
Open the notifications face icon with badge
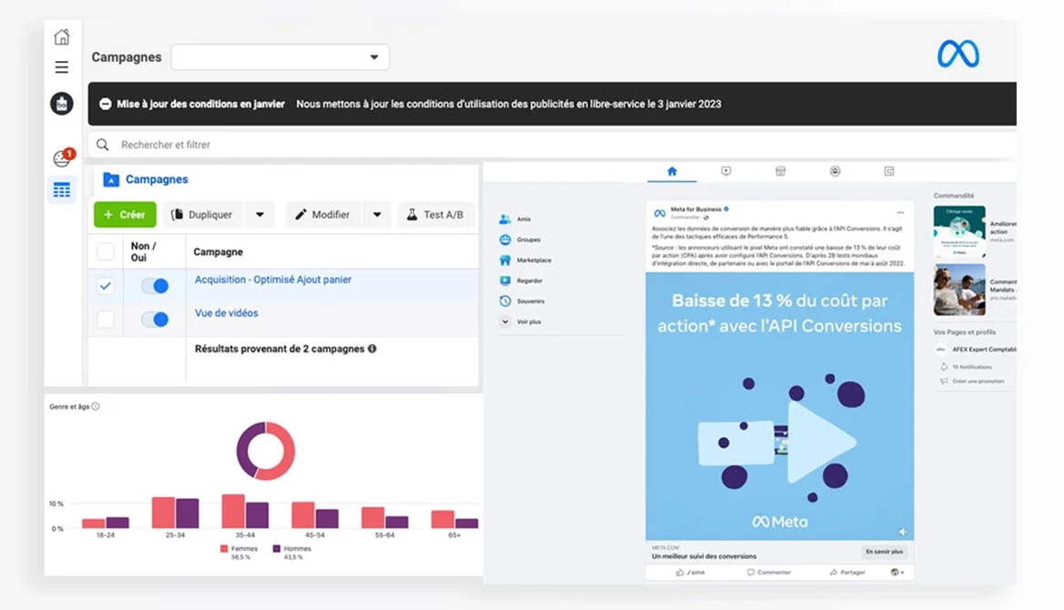point(63,158)
